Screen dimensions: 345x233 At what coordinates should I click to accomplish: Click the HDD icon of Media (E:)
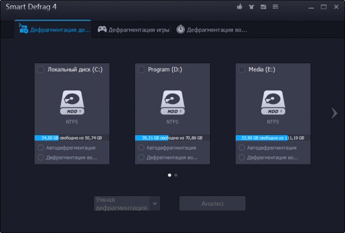coord(273,102)
